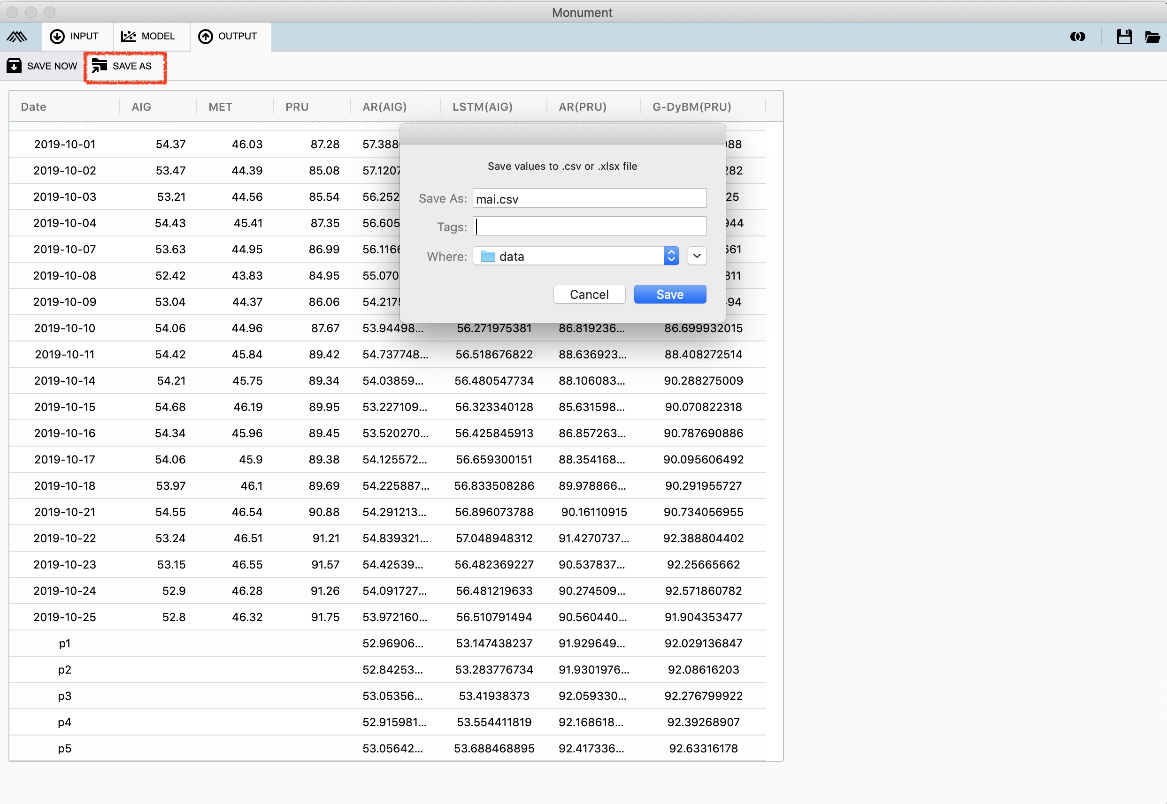Click LSTM value 56.271975381
Image resolution: width=1167 pixels, height=804 pixels.
(494, 328)
